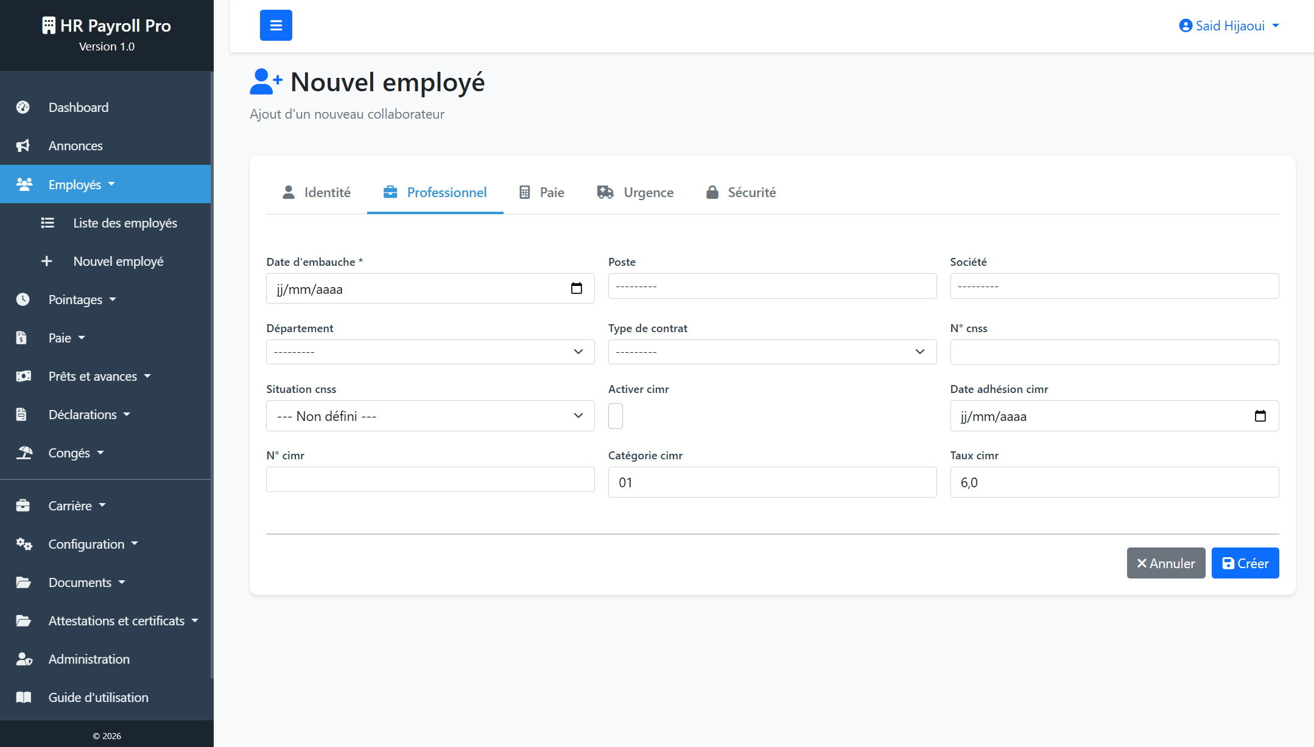Viewport: 1314px width, 747px height.
Task: Click the list icon beside Liste des employés
Action: click(47, 223)
